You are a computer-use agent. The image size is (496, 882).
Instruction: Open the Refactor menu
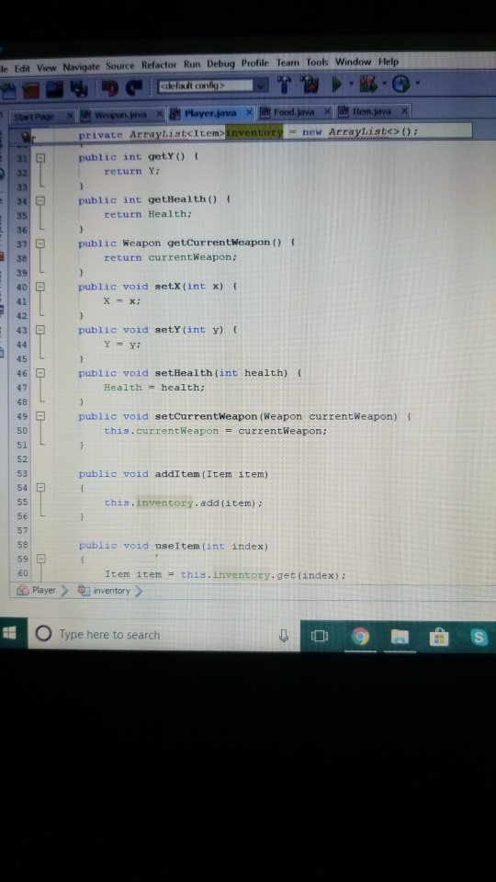[159, 64]
